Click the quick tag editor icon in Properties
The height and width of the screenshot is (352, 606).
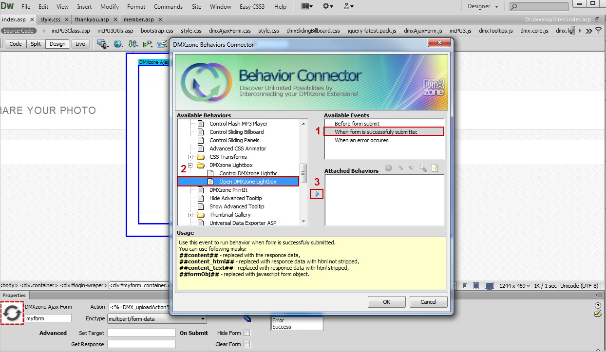[x=598, y=314]
